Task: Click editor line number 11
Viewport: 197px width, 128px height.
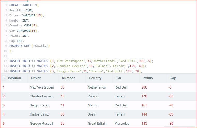Action: point(5,56)
